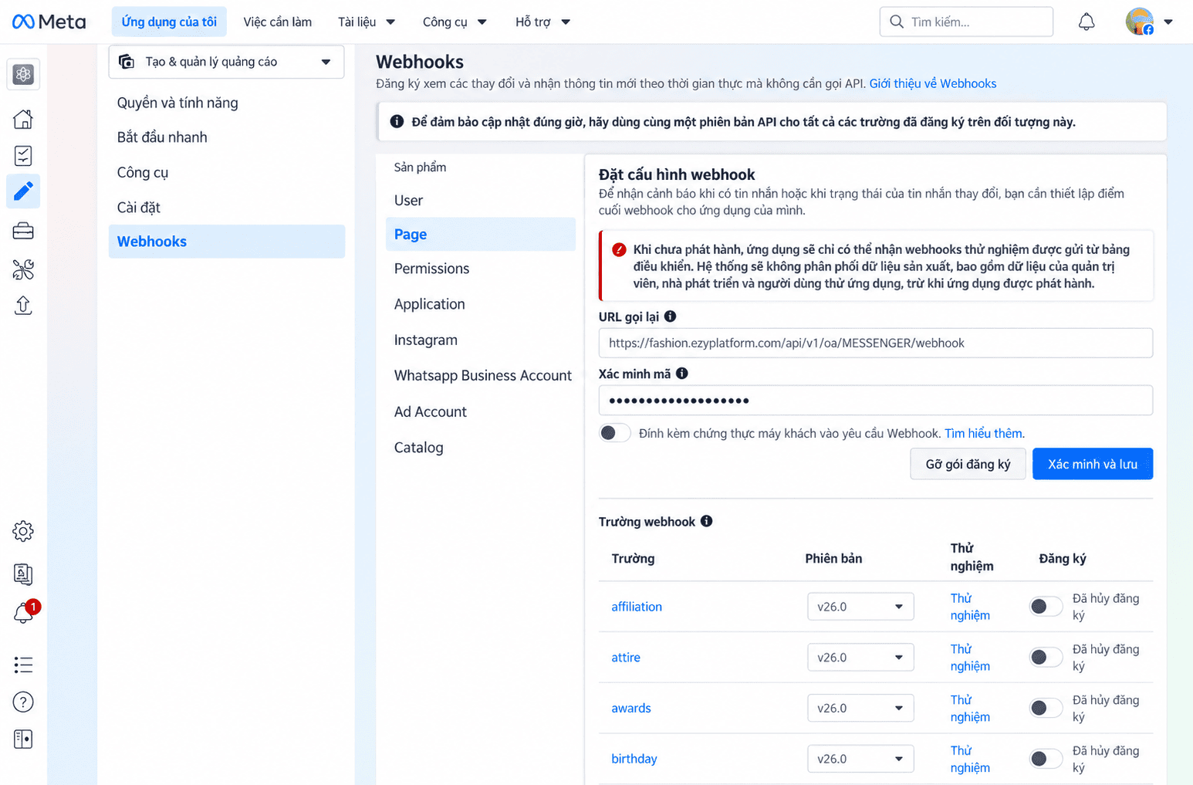Click info icon beside Trường webhook
This screenshot has width=1193, height=785.
706,521
